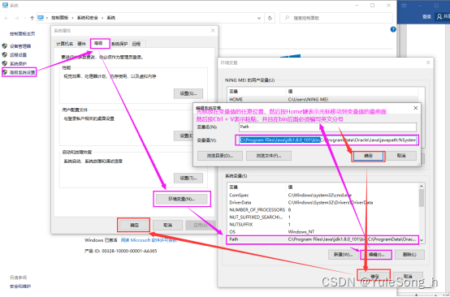The width and height of the screenshot is (450, 297).
Task: Select the NUTSUFFIX variable row
Action: [x=323, y=225]
